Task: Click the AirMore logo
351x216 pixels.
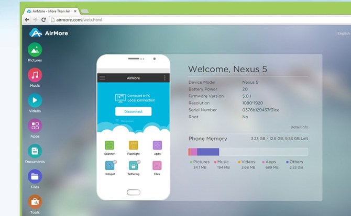Action: (x=49, y=33)
